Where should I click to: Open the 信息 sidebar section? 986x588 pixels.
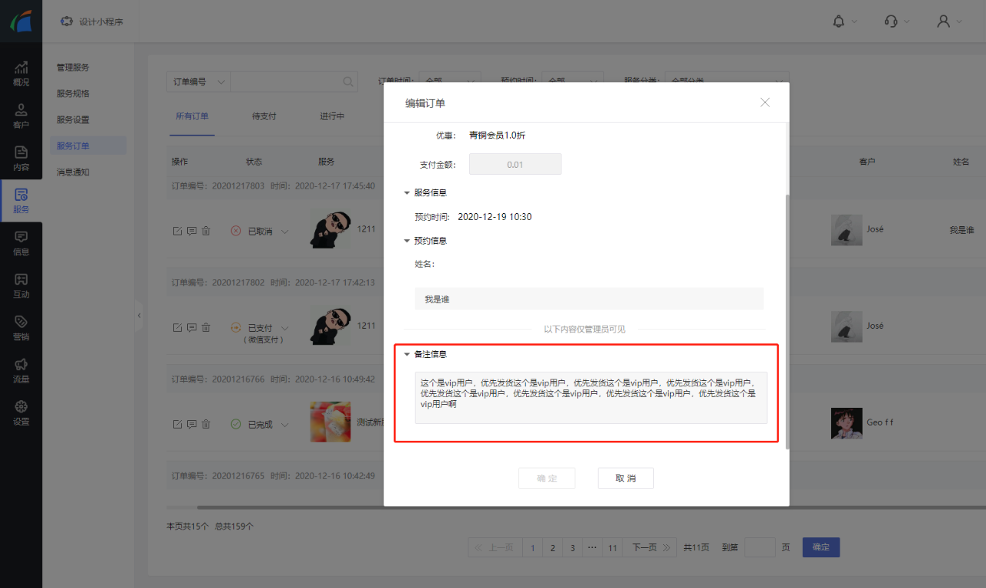[21, 242]
